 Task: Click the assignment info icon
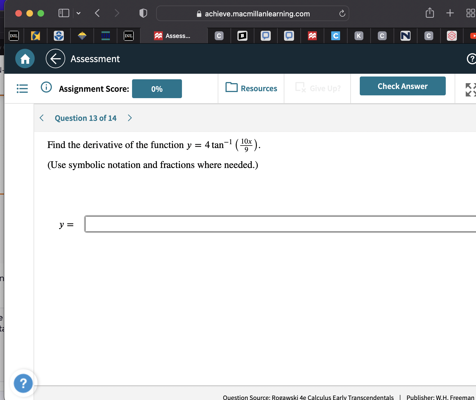click(x=46, y=87)
